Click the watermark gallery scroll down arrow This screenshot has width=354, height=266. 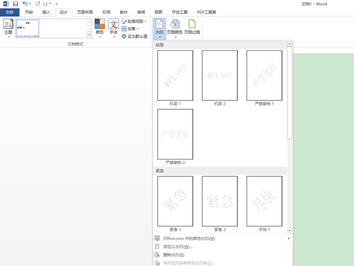(289, 229)
